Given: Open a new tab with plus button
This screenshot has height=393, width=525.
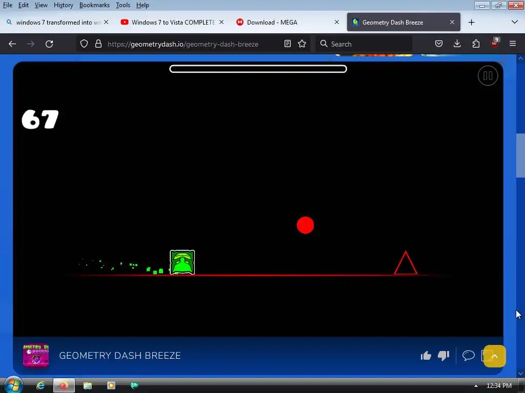Looking at the screenshot, I should pos(472,23).
